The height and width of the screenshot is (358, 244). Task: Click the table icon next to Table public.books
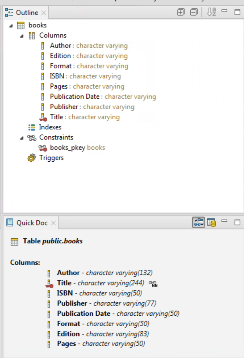[x=14, y=242]
